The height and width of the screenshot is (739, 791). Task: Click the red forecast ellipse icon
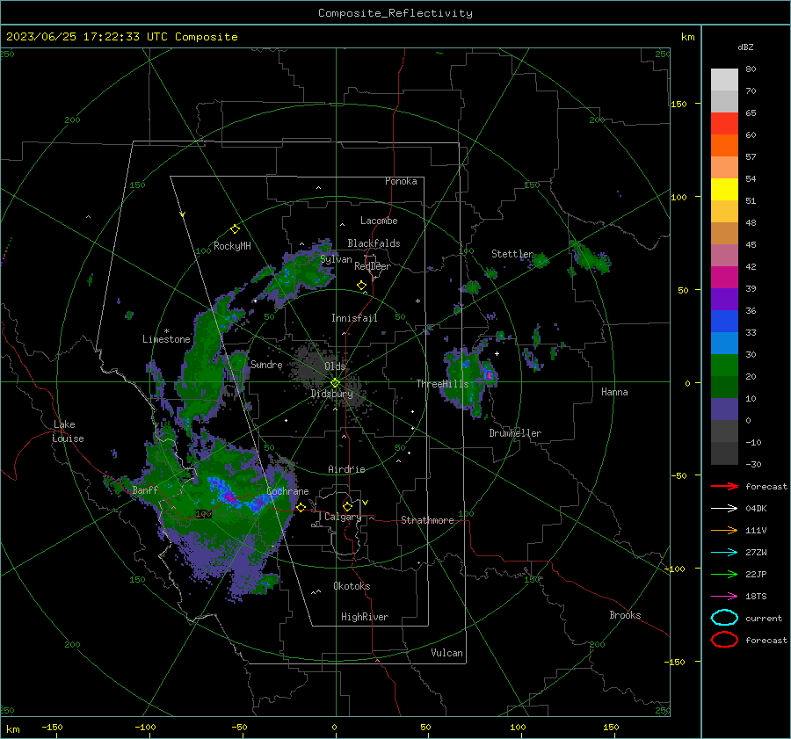click(724, 640)
